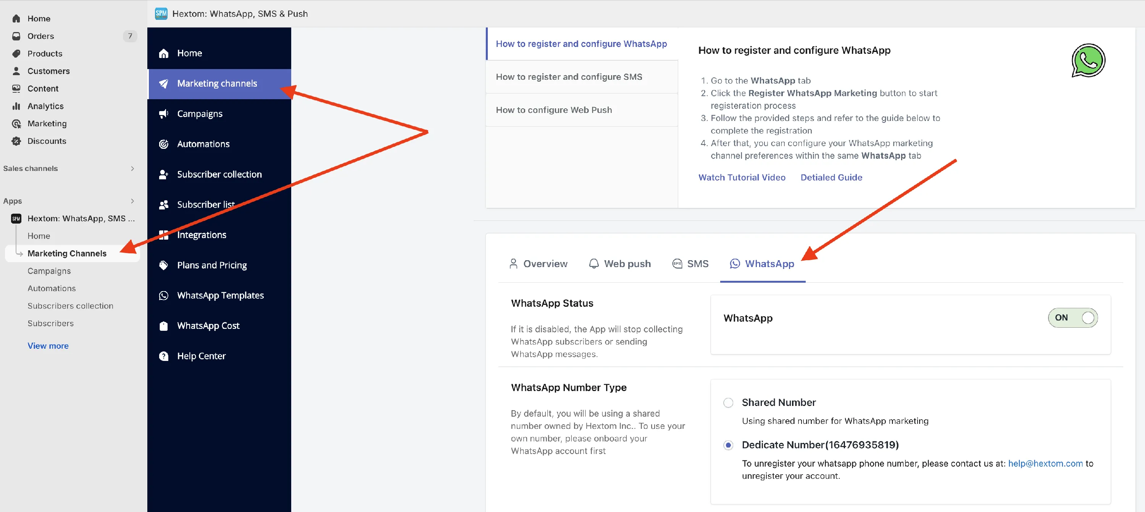Viewport: 1145px width, 512px height.
Task: Click the Customers person icon
Action: point(16,71)
